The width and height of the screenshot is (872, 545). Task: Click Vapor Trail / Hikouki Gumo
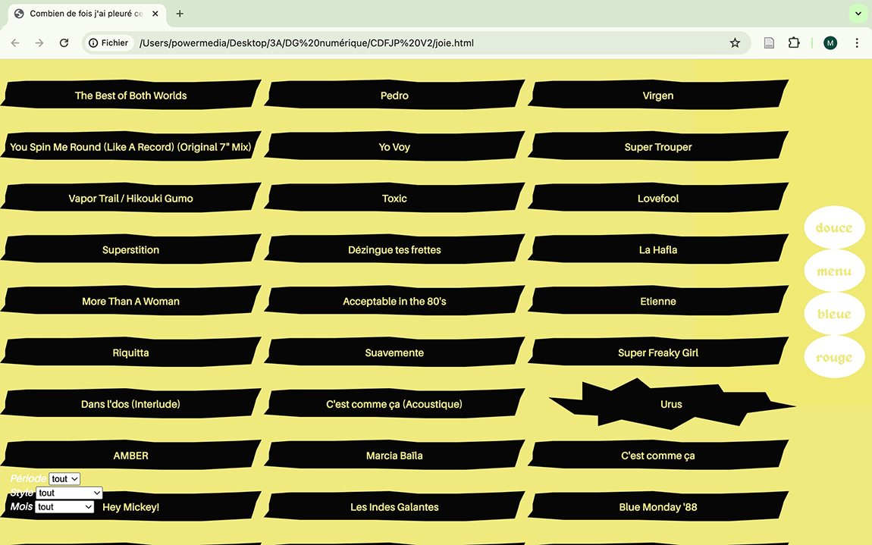coord(130,198)
